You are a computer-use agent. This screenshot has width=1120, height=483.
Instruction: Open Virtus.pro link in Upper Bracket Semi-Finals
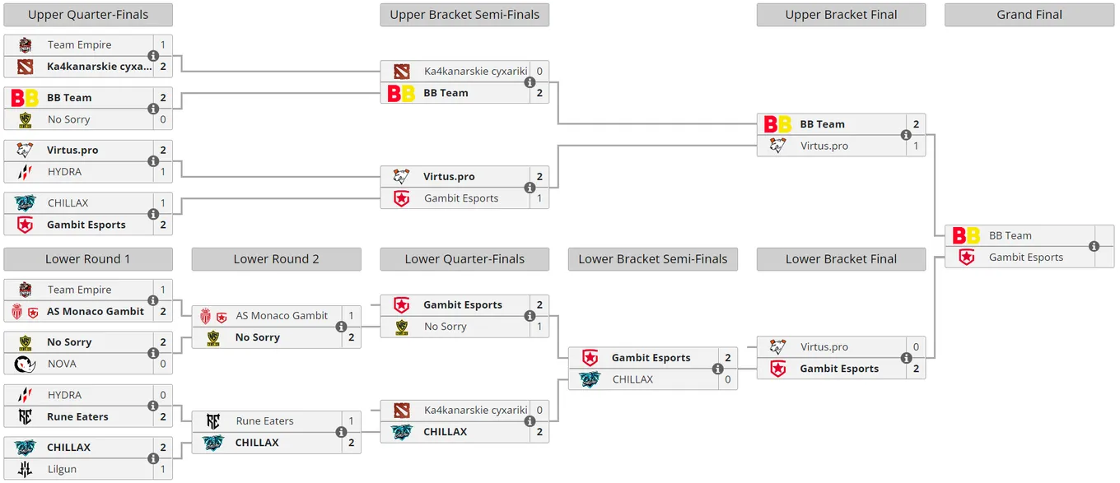pyautogui.click(x=449, y=176)
